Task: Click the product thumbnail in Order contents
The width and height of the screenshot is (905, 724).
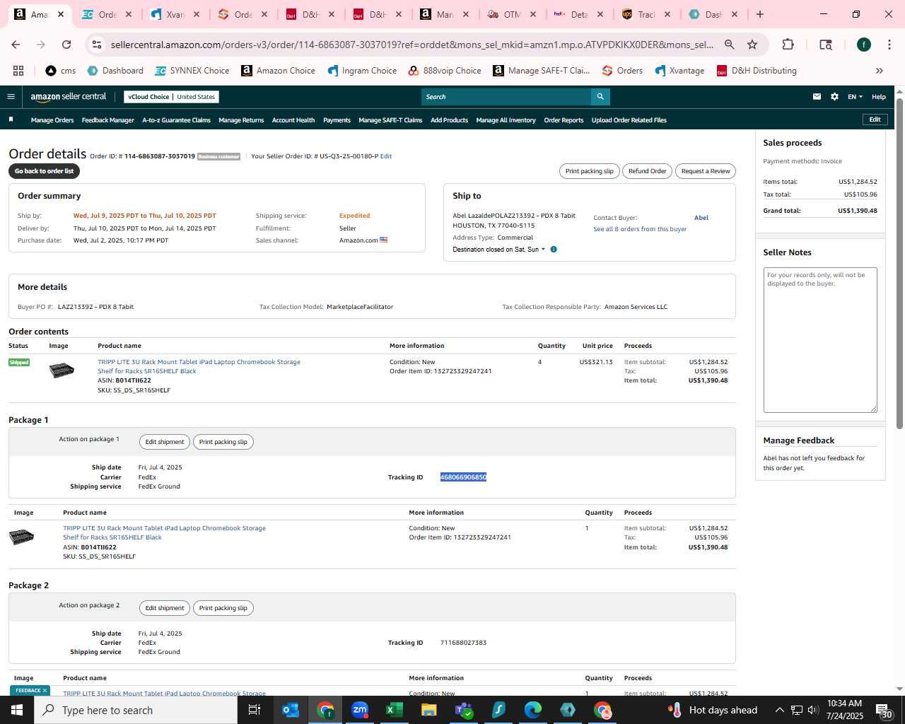Action: [62, 370]
